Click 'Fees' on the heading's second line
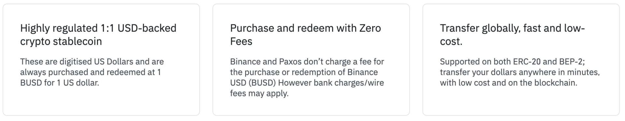Image resolution: width=625 pixels, height=121 pixels. click(x=241, y=42)
